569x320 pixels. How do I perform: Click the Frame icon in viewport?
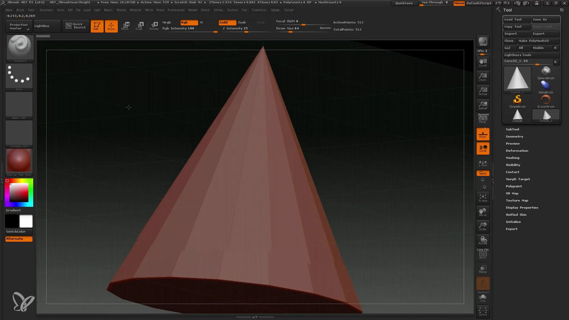483,198
